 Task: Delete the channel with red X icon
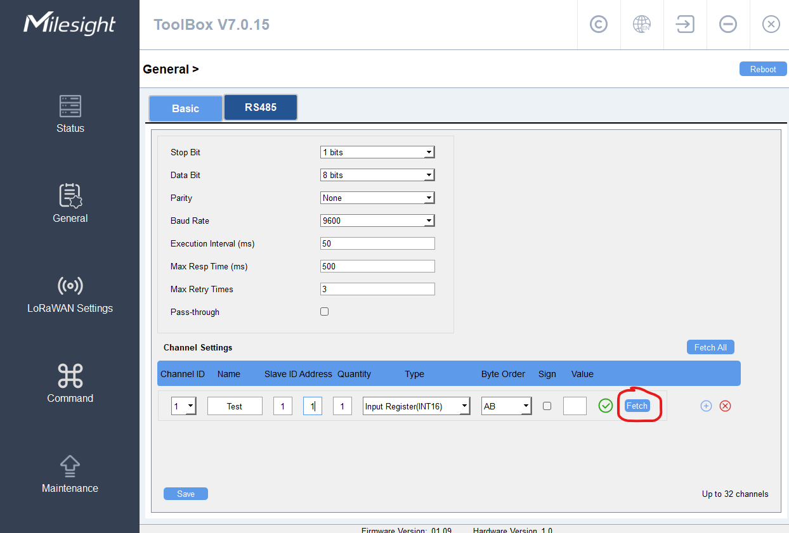click(x=725, y=406)
